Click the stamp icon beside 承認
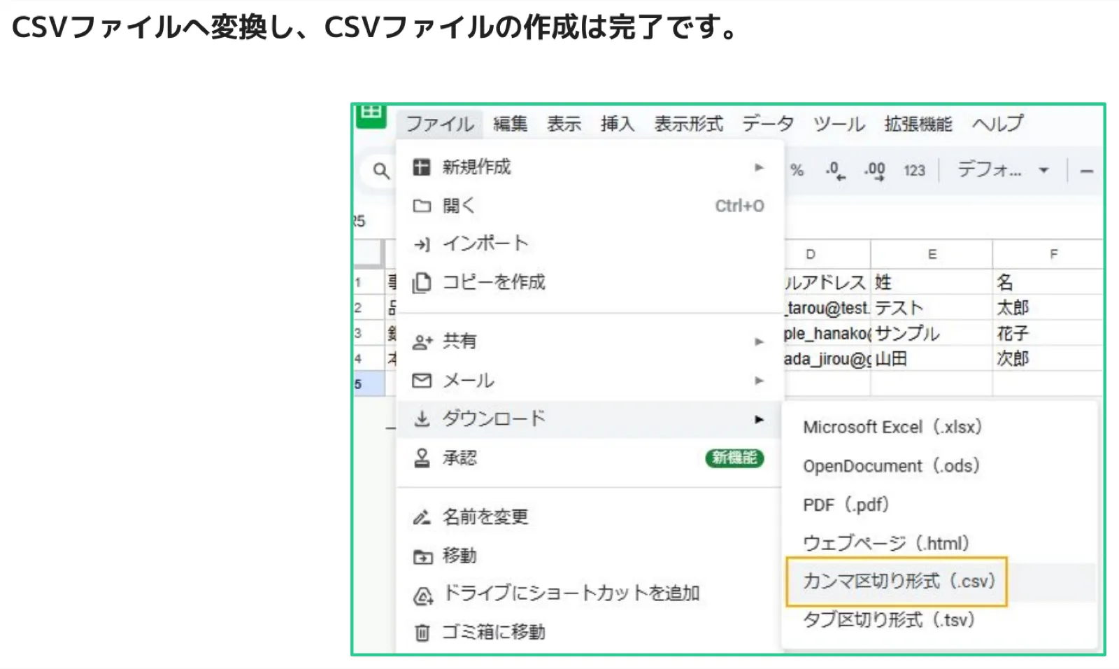 (x=422, y=458)
